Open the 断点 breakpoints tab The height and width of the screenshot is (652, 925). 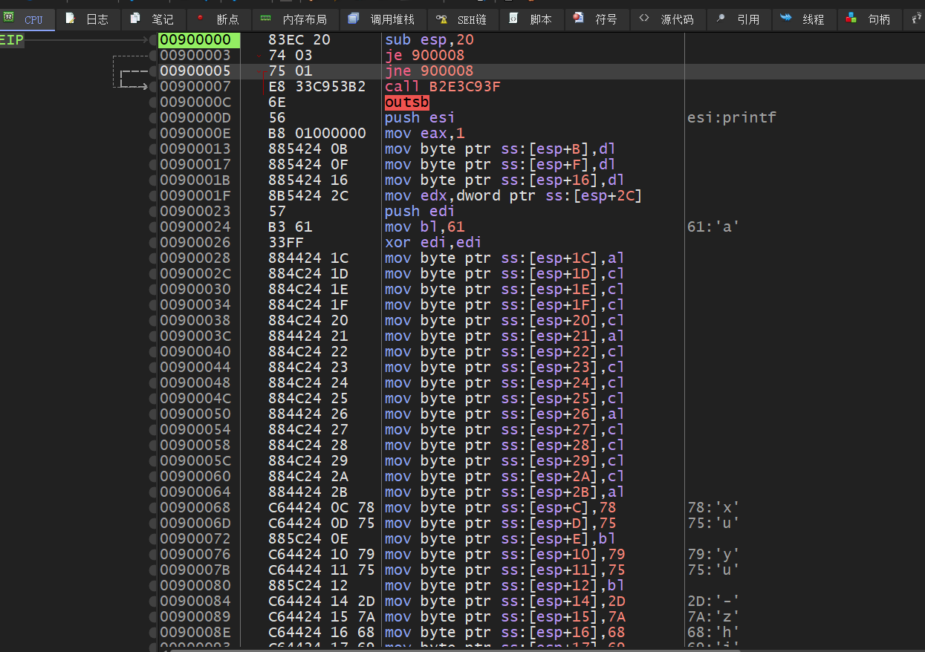point(218,19)
